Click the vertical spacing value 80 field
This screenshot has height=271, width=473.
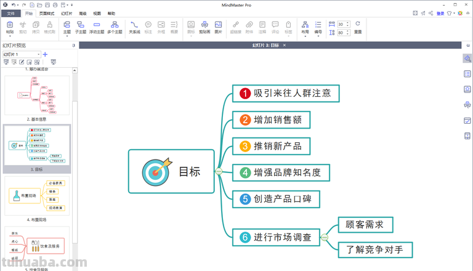pyautogui.click(x=342, y=33)
